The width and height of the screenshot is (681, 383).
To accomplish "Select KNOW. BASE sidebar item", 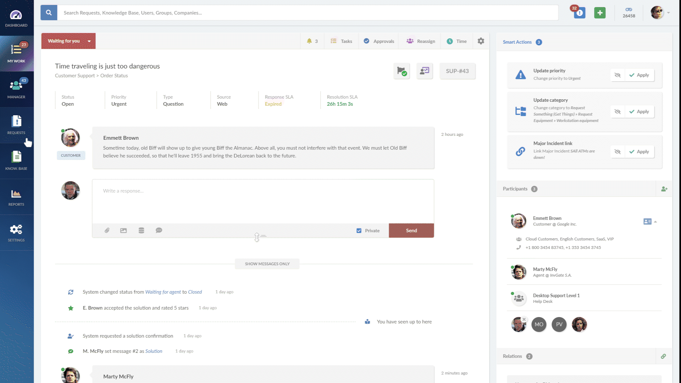I will pos(16,161).
